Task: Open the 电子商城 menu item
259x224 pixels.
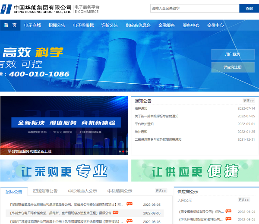Action: click(33, 25)
